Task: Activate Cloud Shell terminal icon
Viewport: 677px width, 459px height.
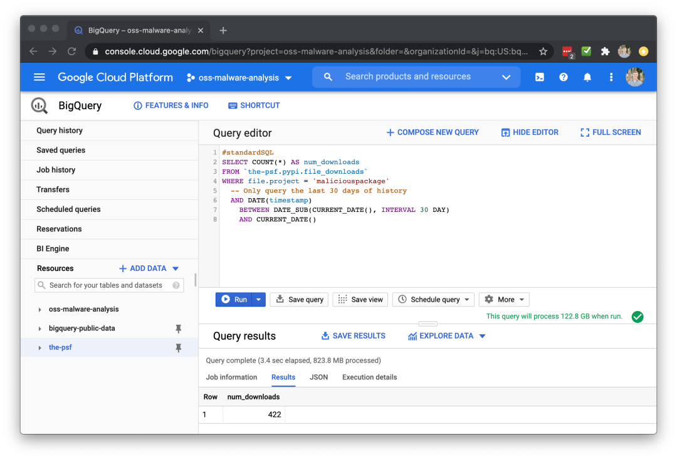Action: [x=539, y=77]
